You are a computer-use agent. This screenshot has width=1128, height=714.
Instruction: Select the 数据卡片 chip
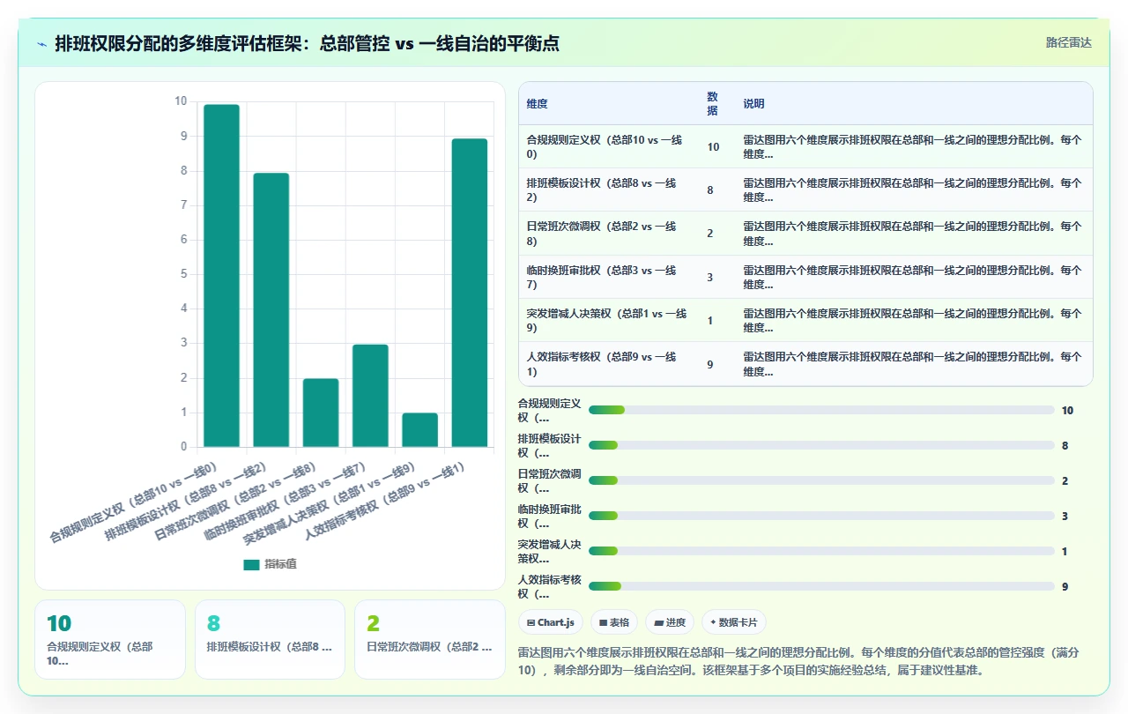[x=734, y=622]
